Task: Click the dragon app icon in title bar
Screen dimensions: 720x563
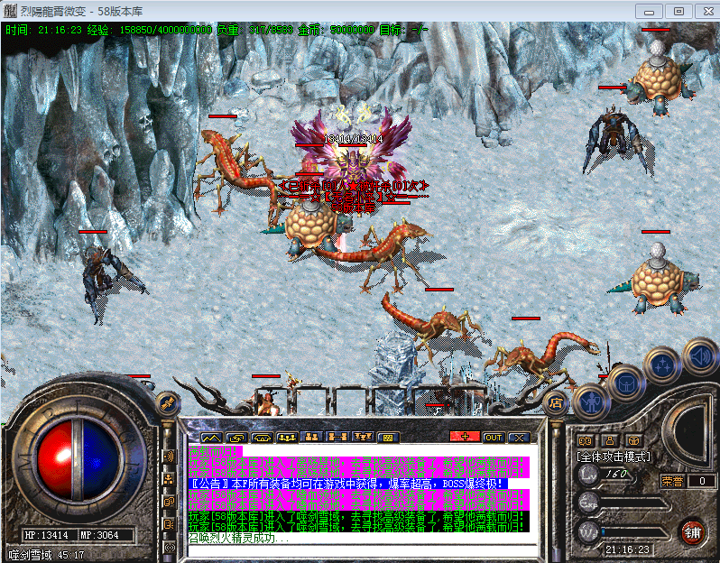Action: [x=10, y=11]
